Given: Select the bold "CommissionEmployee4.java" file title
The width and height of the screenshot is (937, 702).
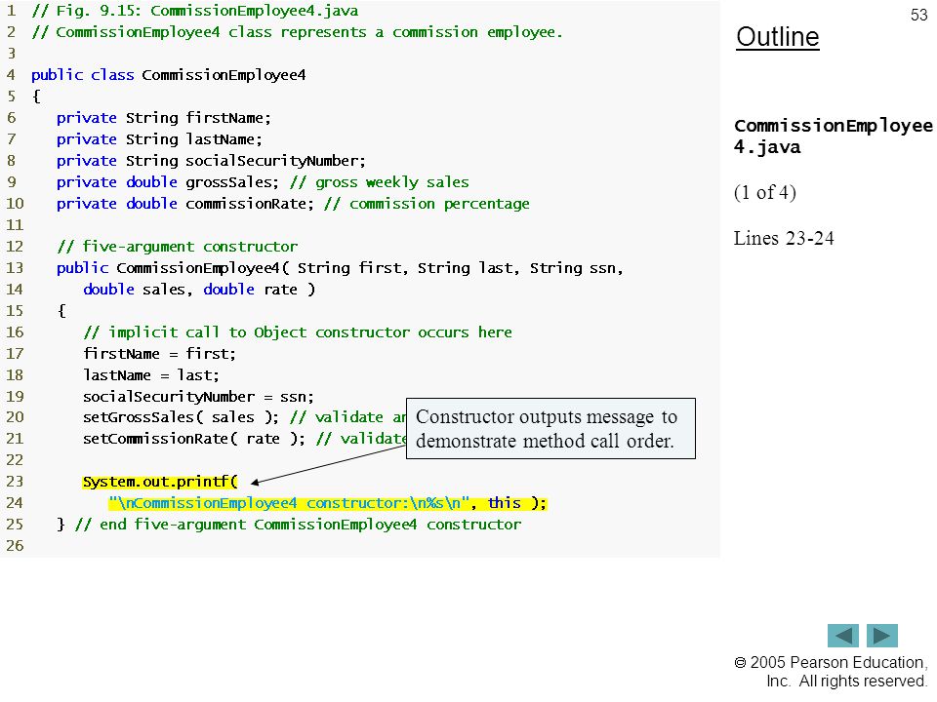Looking at the screenshot, I should click(833, 136).
